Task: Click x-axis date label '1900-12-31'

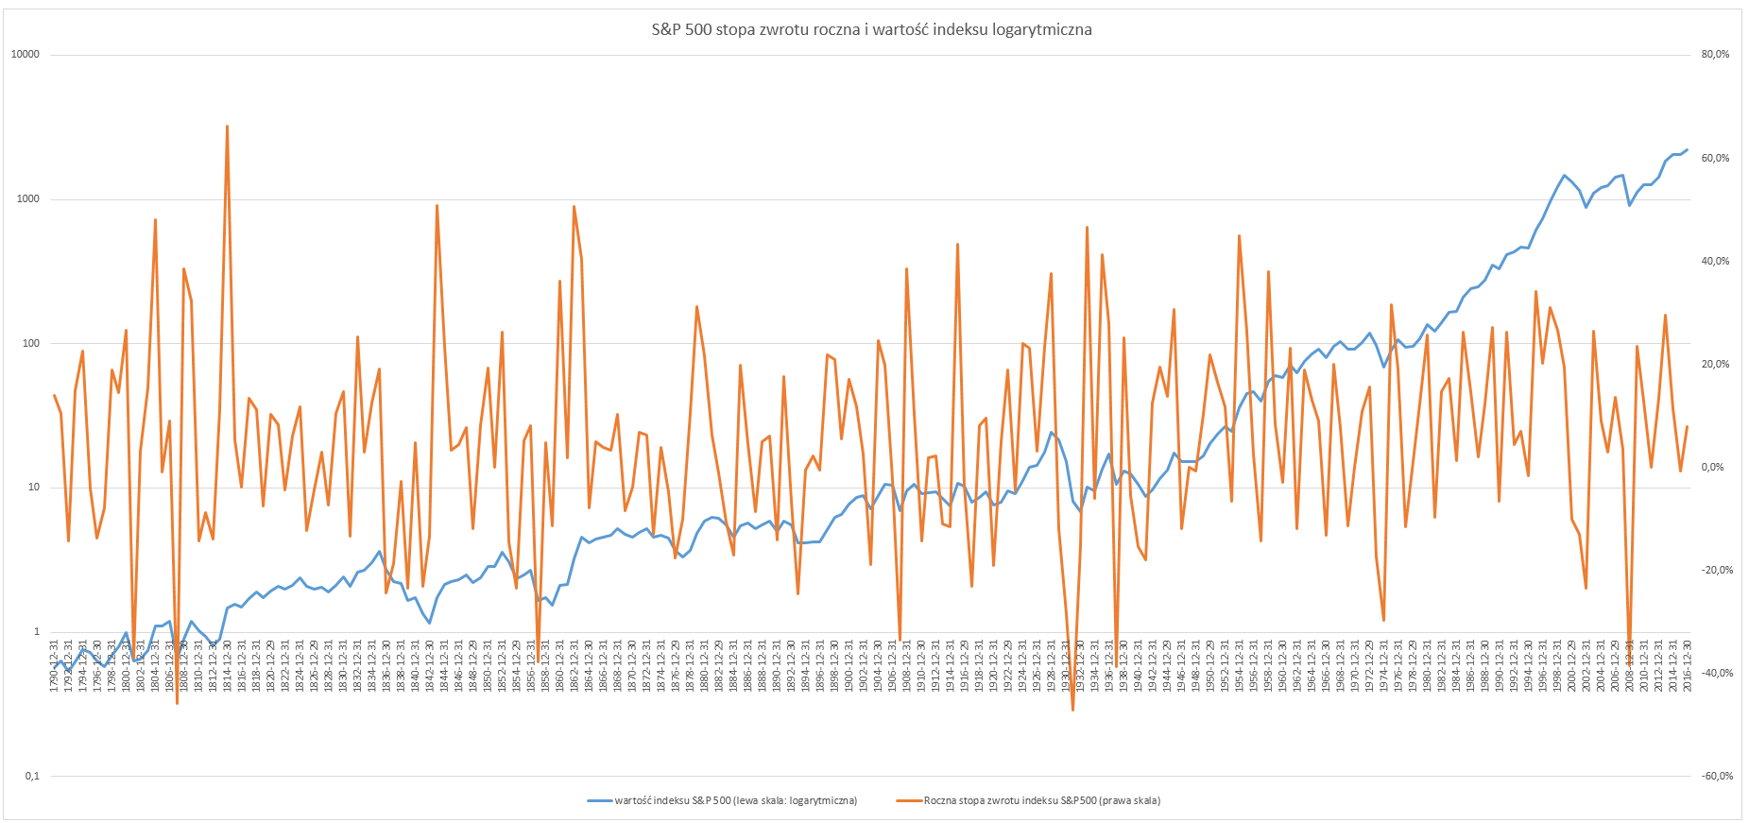Action: point(849,666)
